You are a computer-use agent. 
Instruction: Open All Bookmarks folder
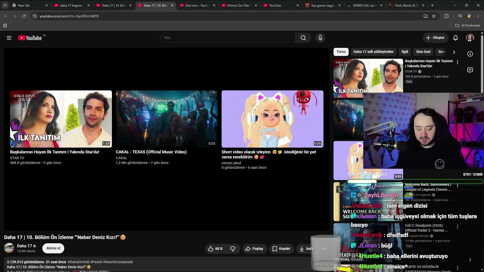point(468,25)
